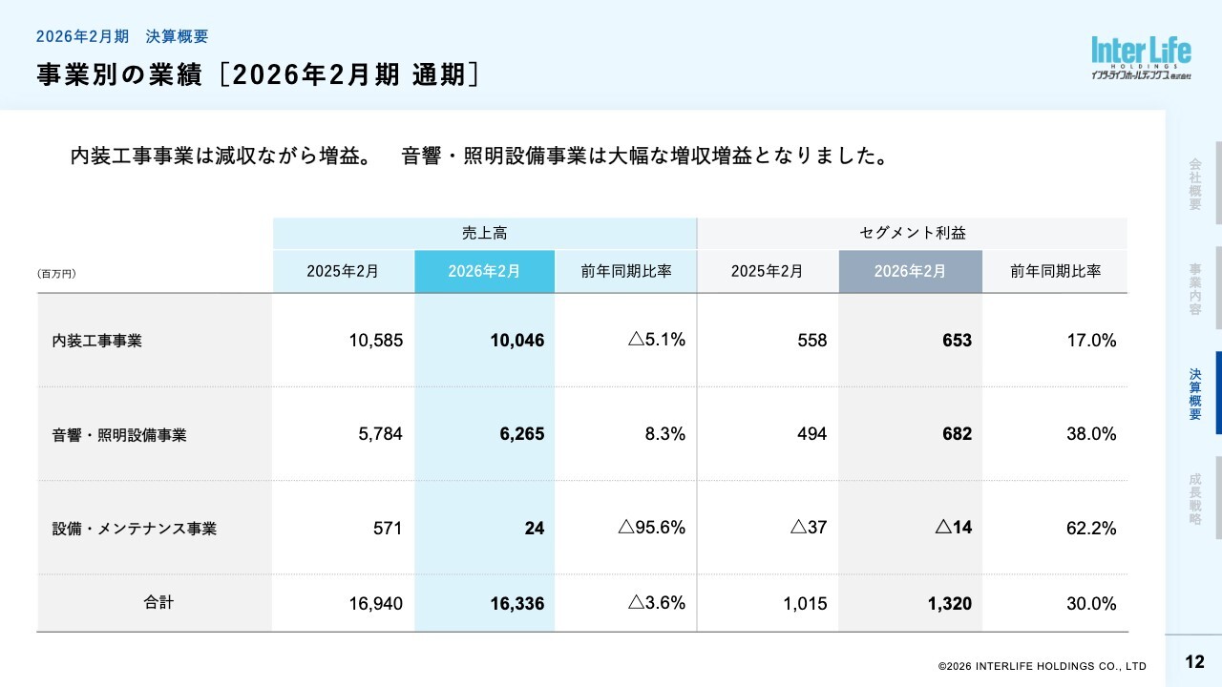Click the copyright INTERLIFE HOLDINGS footer text

click(x=1042, y=666)
